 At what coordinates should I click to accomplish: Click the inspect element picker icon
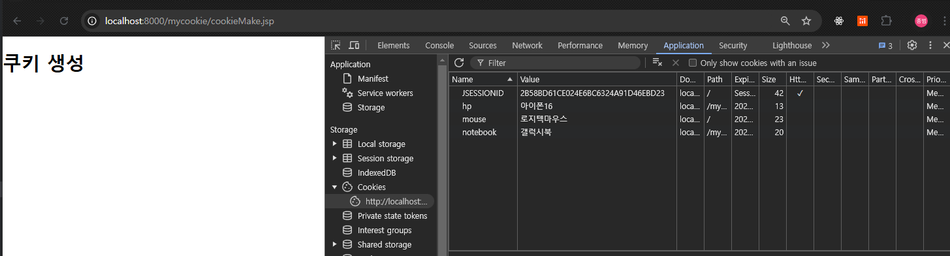point(336,45)
